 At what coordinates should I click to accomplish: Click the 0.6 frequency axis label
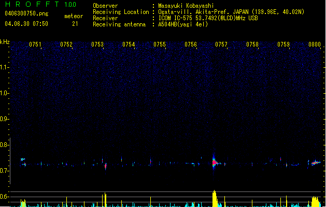4,197
